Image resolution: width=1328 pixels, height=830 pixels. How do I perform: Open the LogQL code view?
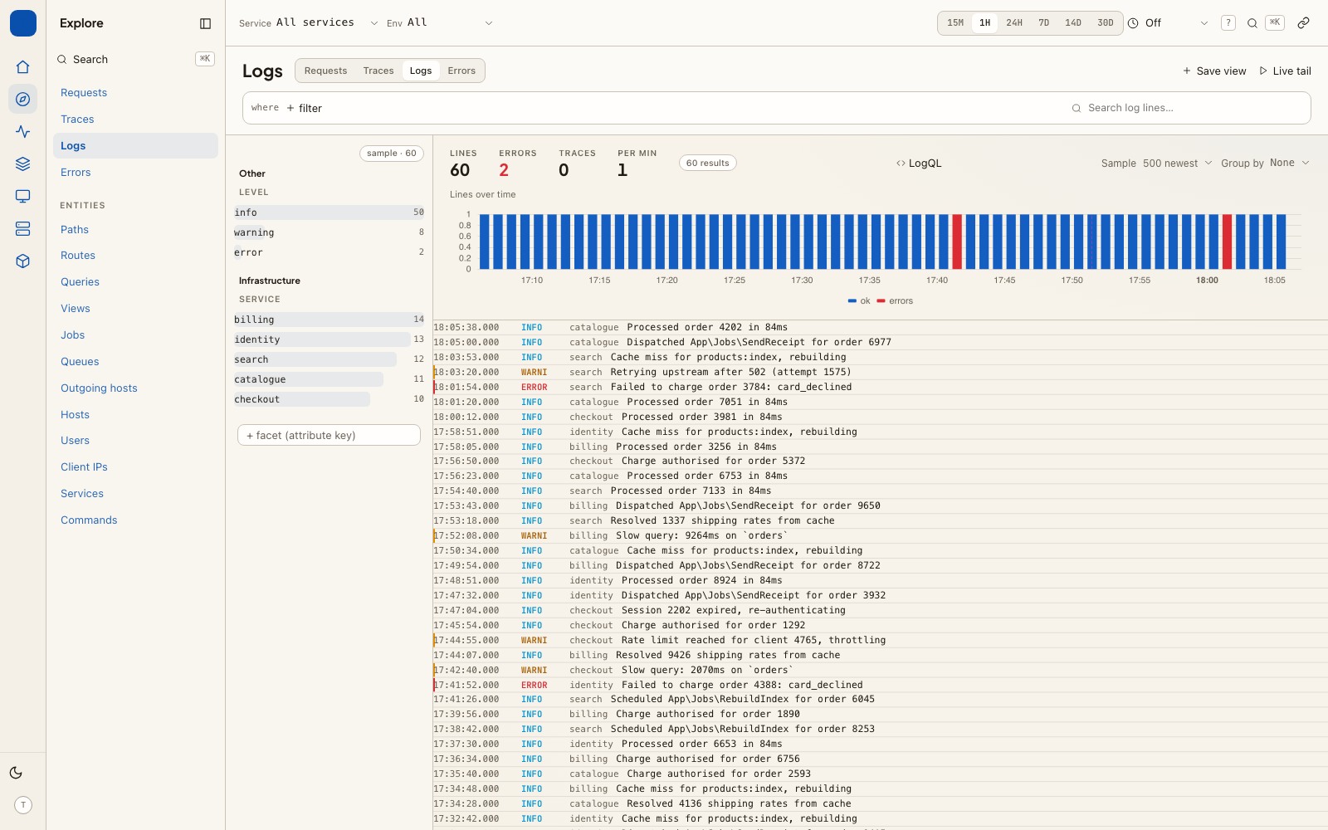[x=919, y=164]
